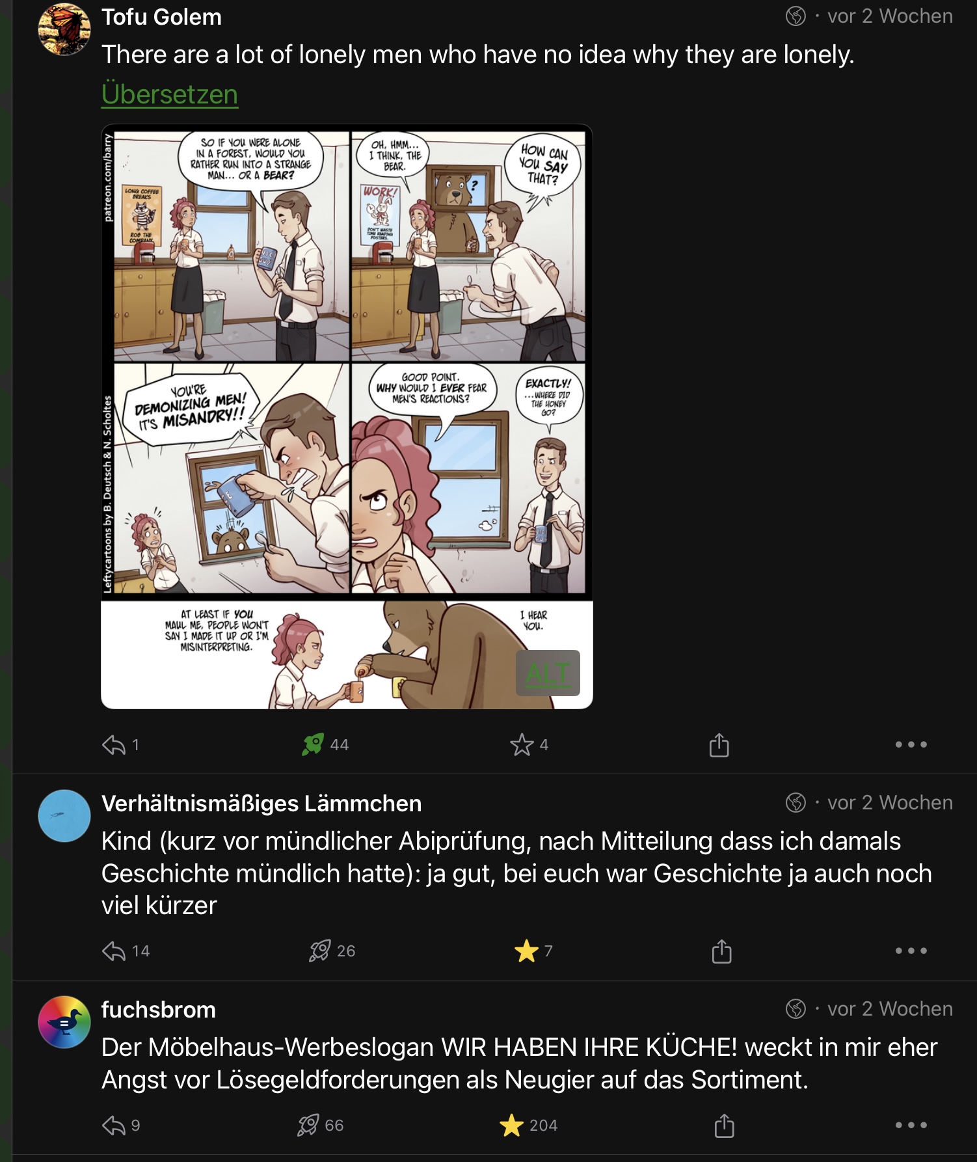Open more options for Lämmchen's post
This screenshot has height=1162, width=977.
(911, 951)
